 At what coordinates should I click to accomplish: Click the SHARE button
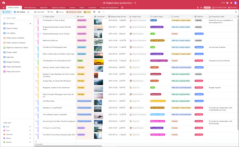[x=207, y=7]
